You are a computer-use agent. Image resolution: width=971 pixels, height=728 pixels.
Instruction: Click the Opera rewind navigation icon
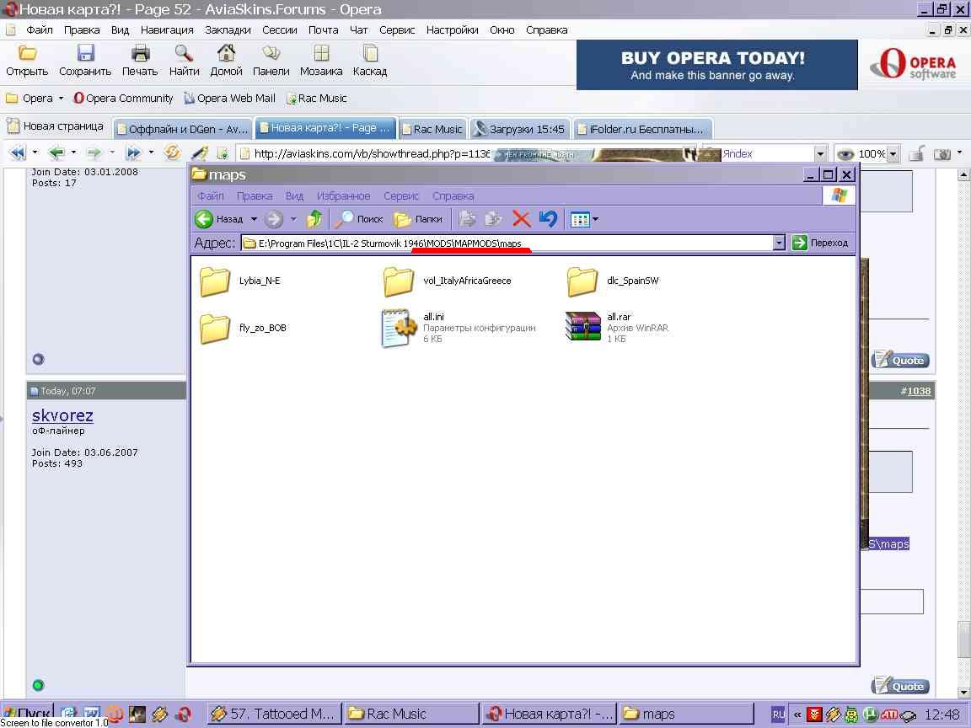(18, 153)
